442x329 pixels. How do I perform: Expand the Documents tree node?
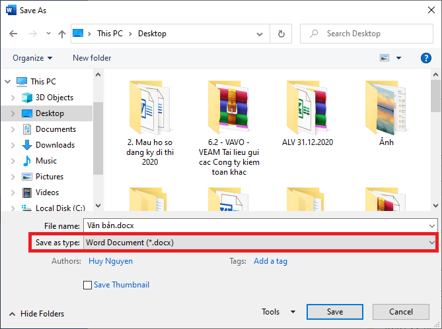coord(13,129)
